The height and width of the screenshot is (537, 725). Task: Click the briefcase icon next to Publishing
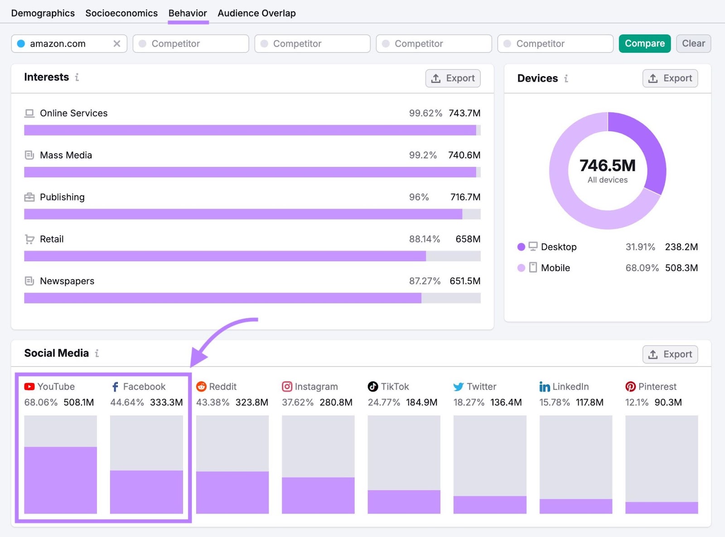pyautogui.click(x=29, y=197)
